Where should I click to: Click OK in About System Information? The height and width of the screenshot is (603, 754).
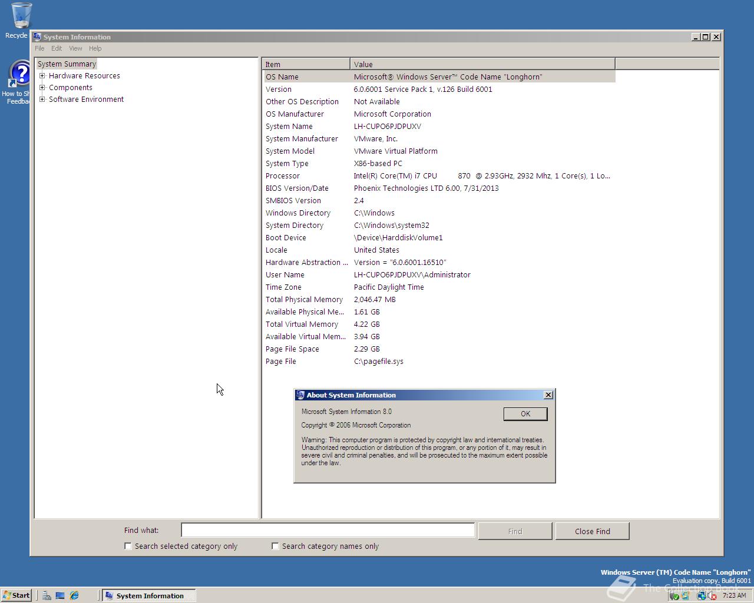coord(525,414)
